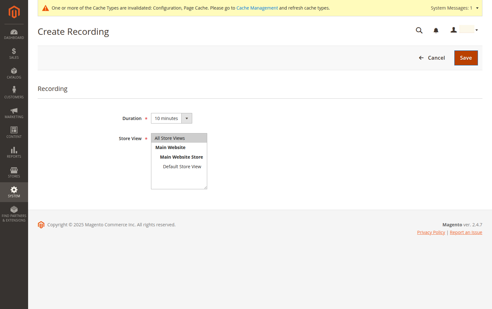492x309 pixels.
Task: Click the warning triangle icon
Action: 46,8
